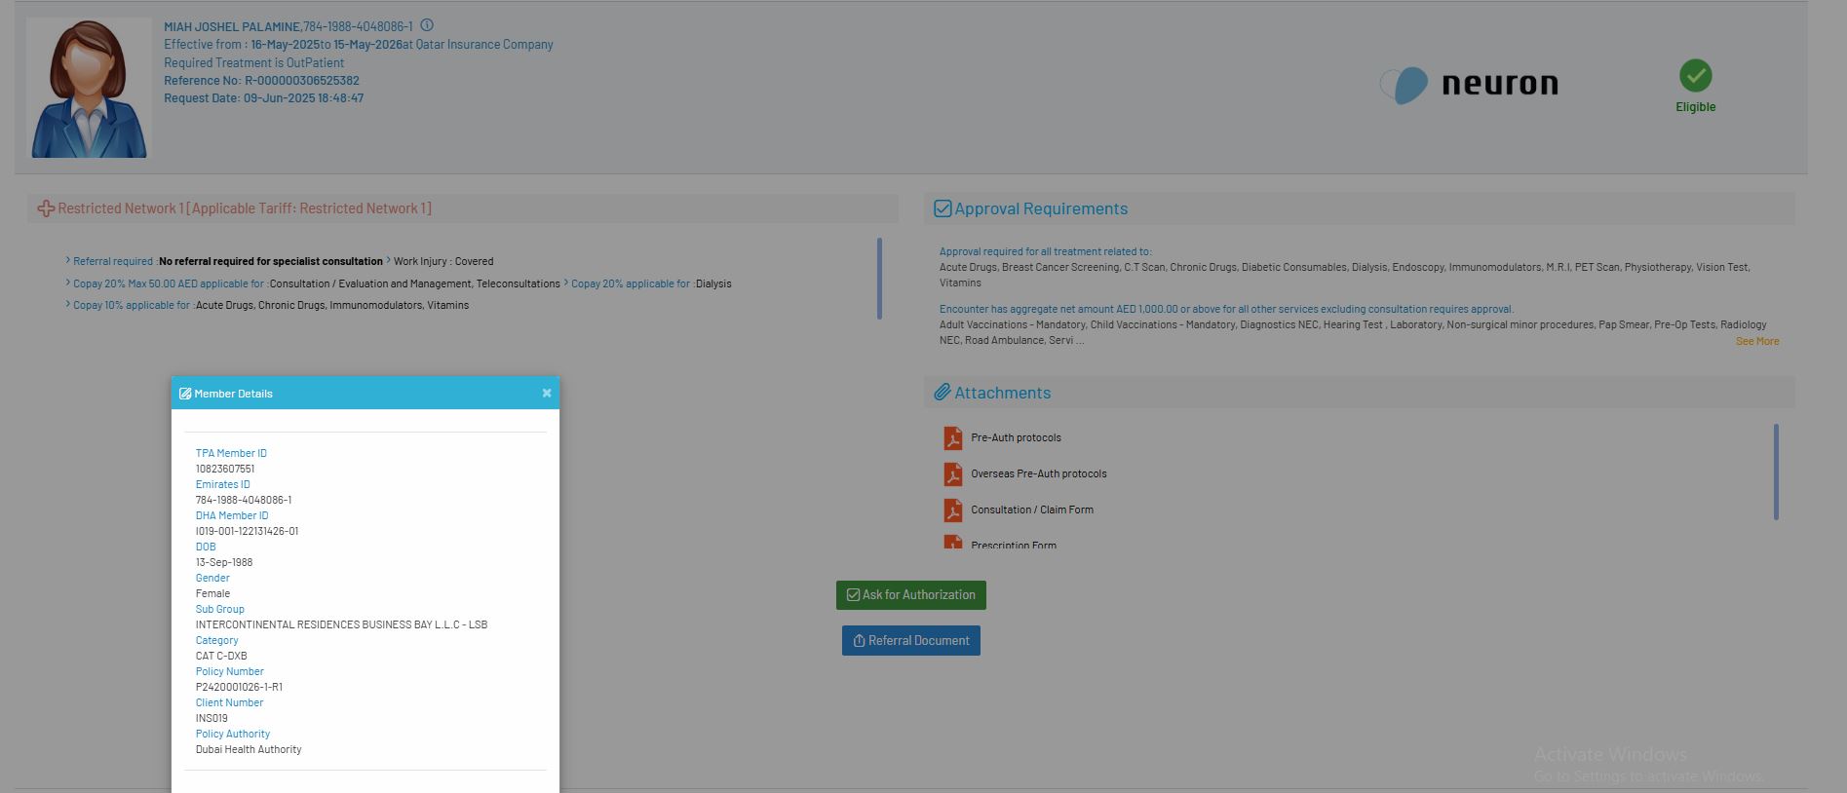Click the Approval Requirements checkbox icon
Image resolution: width=1847 pixels, height=793 pixels.
click(943, 208)
